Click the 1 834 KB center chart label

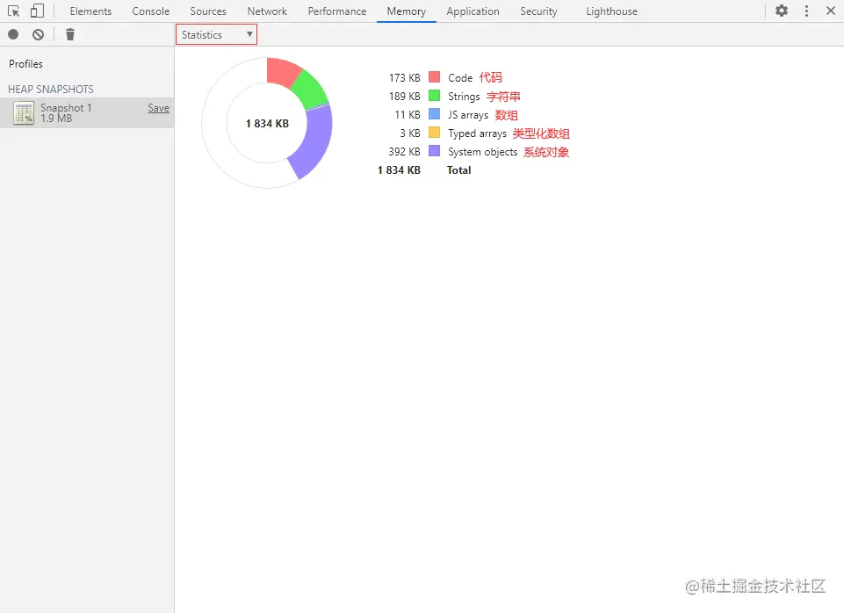pyautogui.click(x=267, y=123)
